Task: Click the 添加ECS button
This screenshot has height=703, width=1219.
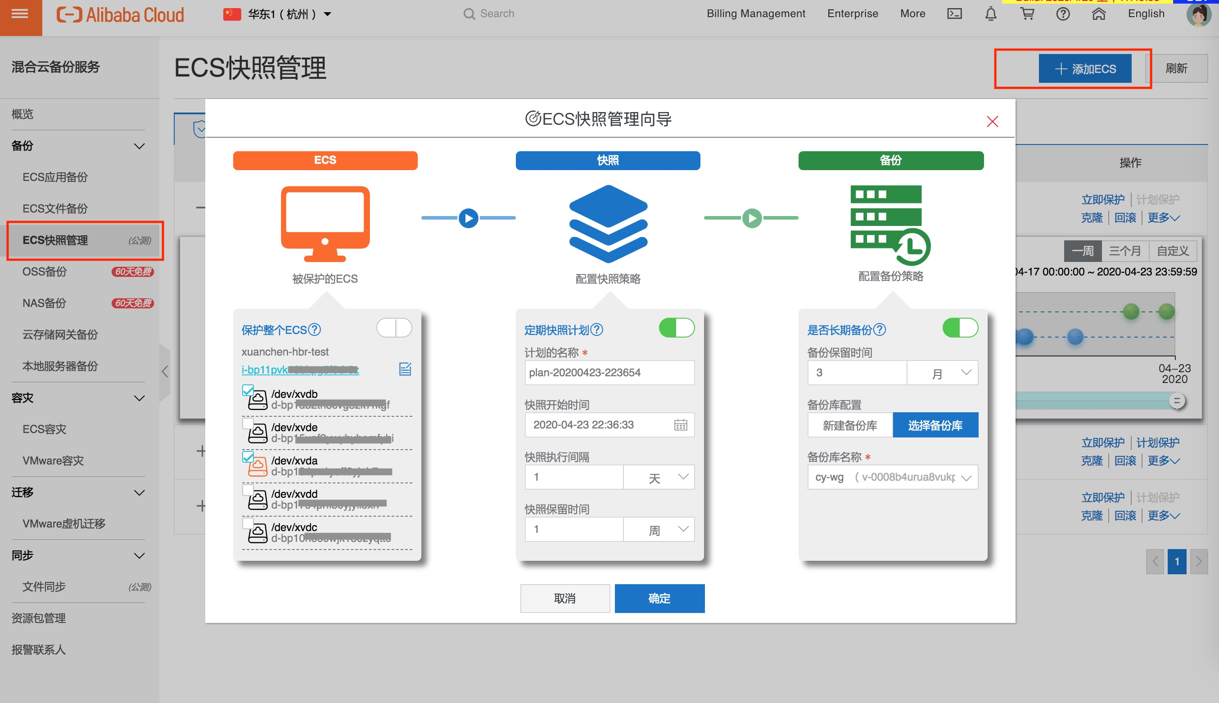Action: coord(1085,68)
